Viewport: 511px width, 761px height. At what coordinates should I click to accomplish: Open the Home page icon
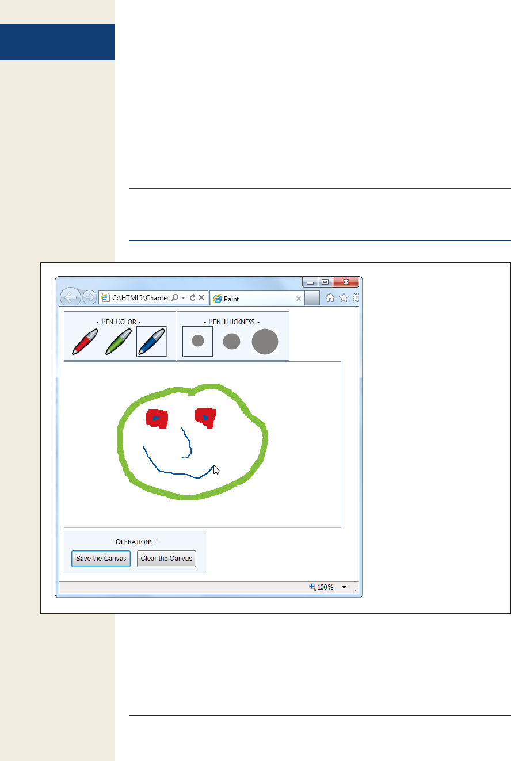(330, 297)
